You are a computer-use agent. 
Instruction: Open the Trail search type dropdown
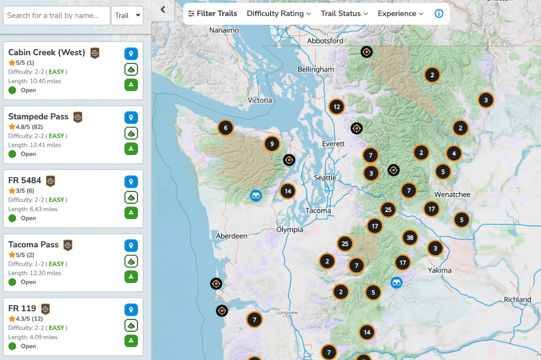[x=127, y=16]
